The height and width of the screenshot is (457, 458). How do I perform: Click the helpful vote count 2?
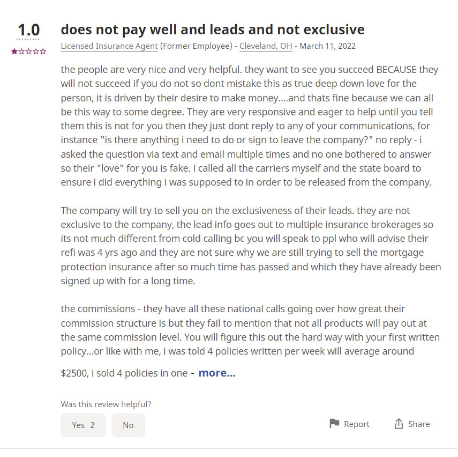92,425
